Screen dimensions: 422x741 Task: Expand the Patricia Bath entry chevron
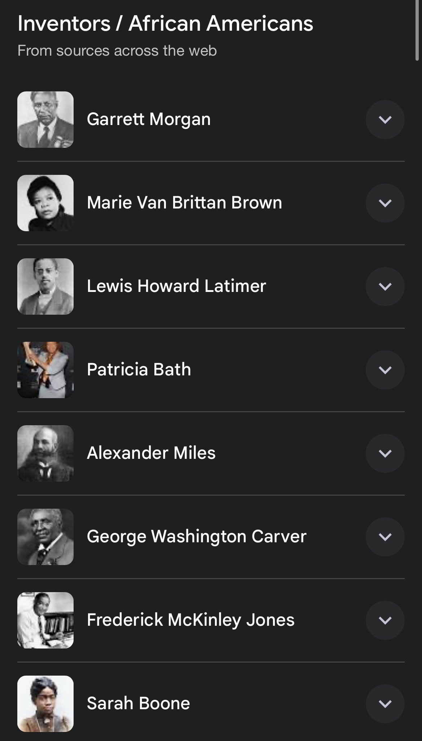(385, 370)
